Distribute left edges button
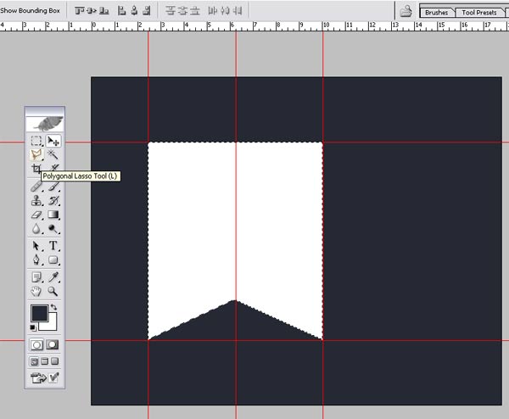 [x=213, y=11]
